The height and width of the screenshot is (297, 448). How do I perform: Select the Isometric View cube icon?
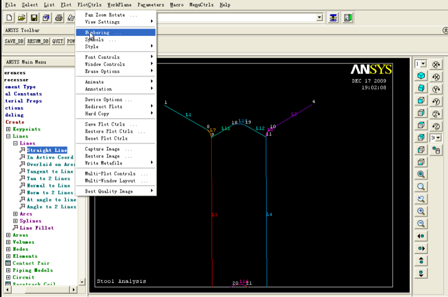421,76
